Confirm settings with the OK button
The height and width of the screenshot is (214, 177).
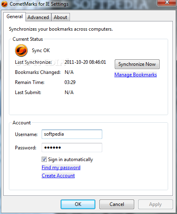click(x=78, y=204)
